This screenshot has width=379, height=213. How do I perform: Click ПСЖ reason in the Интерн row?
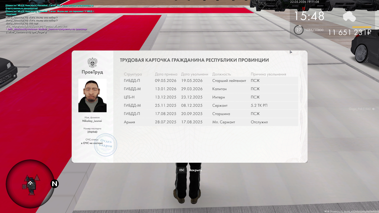point(255,97)
